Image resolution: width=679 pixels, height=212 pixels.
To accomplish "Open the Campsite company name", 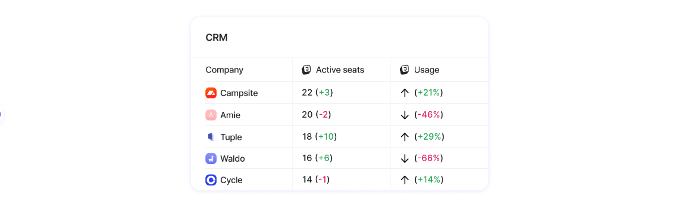I will pyautogui.click(x=239, y=93).
